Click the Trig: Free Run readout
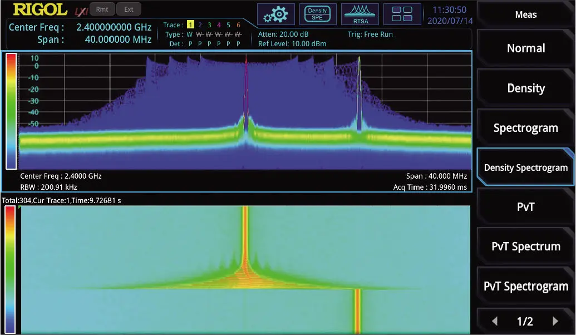Viewport: 576px width, 335px height. [x=370, y=34]
